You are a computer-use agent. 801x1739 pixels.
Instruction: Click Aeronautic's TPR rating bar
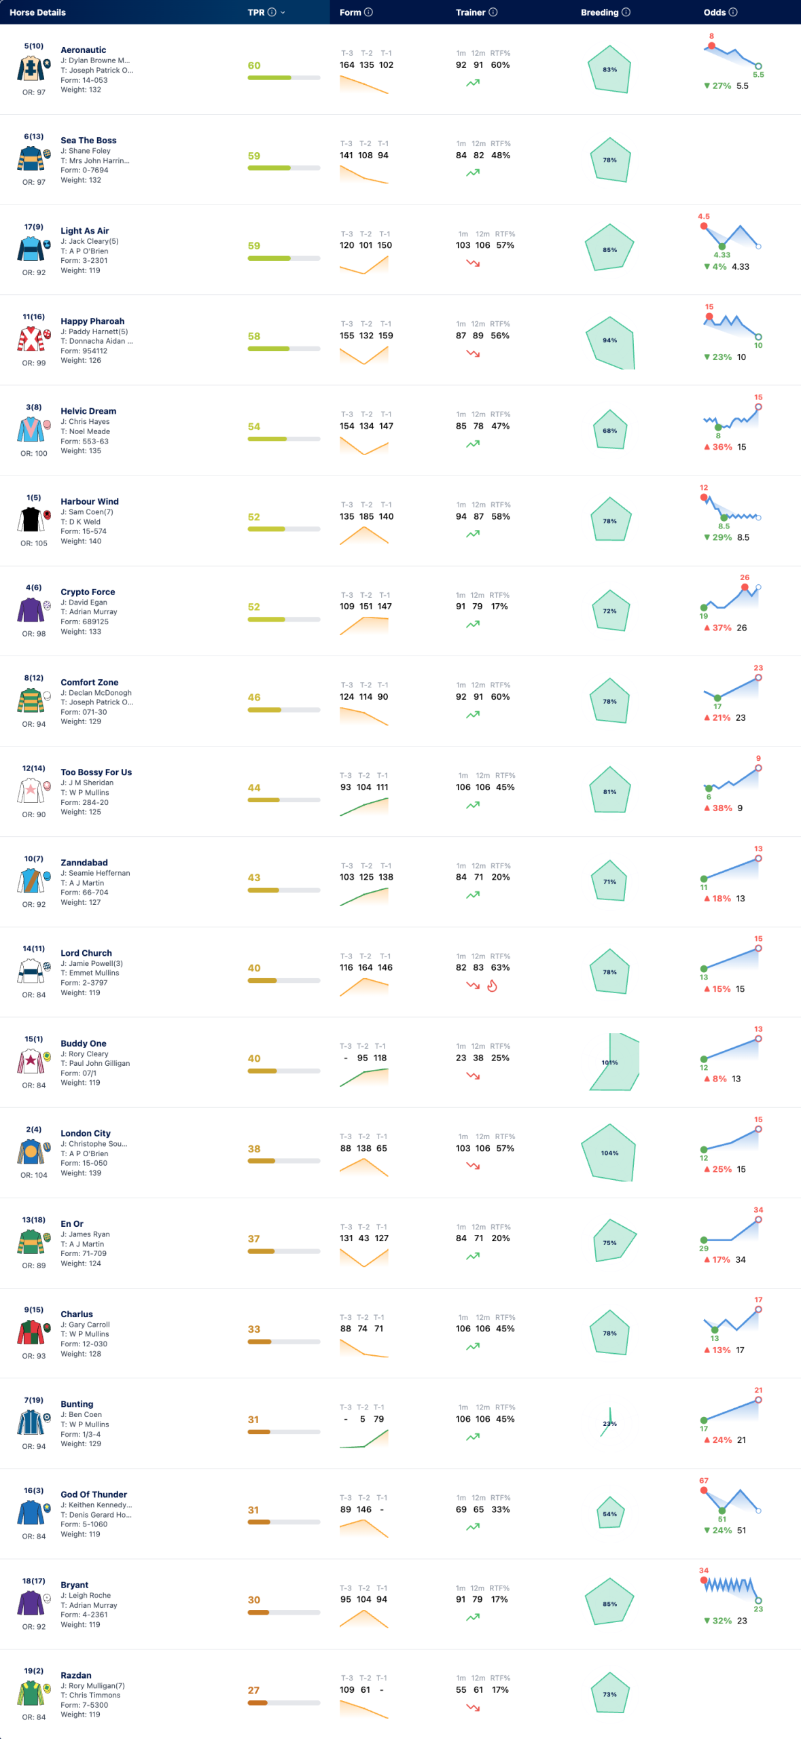[x=284, y=78]
